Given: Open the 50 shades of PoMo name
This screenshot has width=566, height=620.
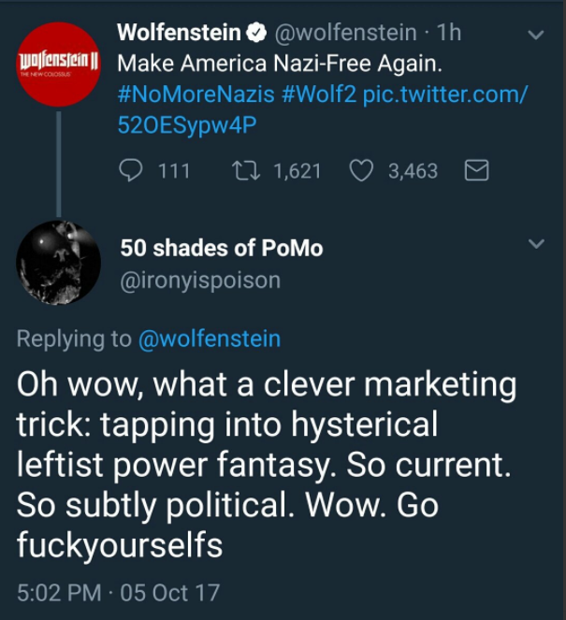Looking at the screenshot, I should (221, 248).
